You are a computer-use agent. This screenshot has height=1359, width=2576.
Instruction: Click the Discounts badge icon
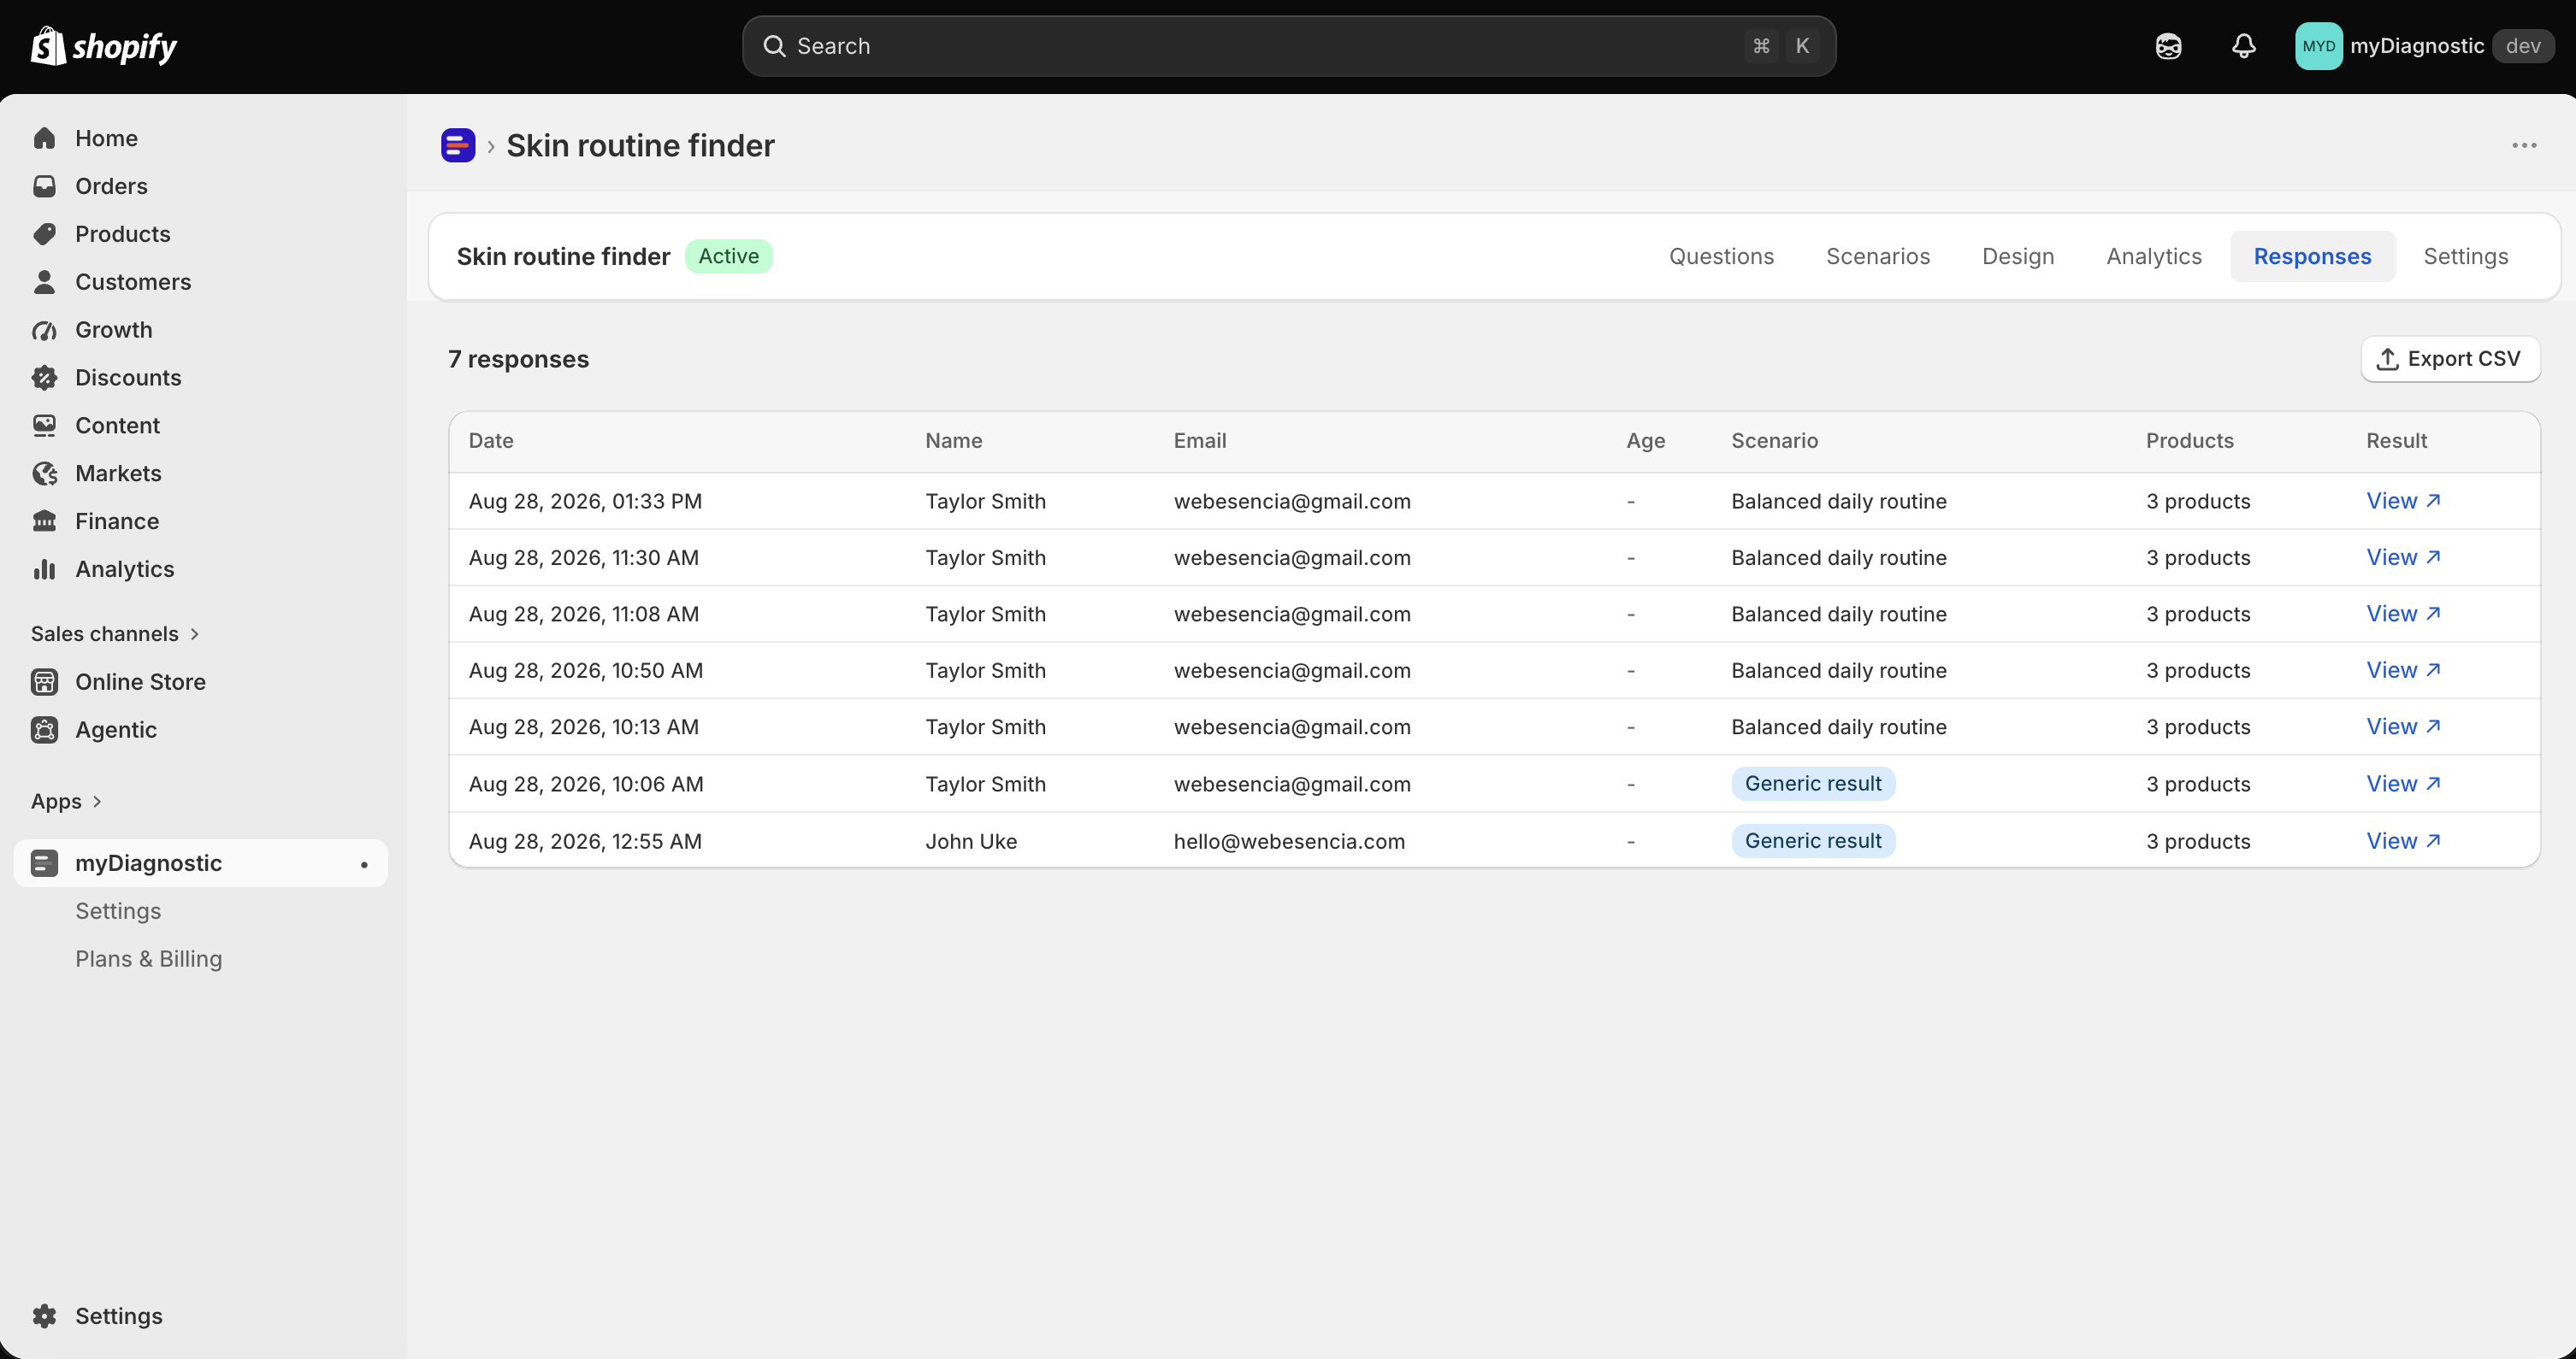pyautogui.click(x=44, y=378)
